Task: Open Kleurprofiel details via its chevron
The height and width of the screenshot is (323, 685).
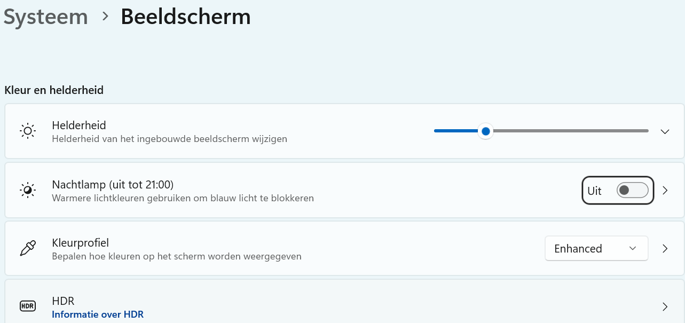Action: click(x=665, y=248)
